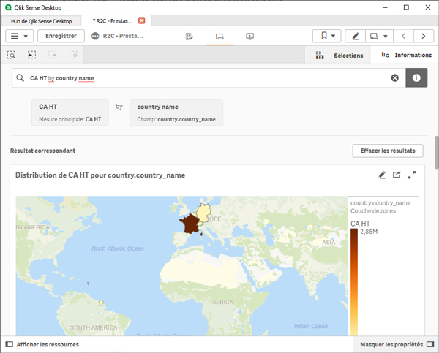Image resolution: width=439 pixels, height=353 pixels.
Task: Switch to the storytelling view icon
Action: (x=249, y=37)
